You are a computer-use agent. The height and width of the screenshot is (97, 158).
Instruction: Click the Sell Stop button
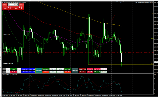[x=67, y=72]
